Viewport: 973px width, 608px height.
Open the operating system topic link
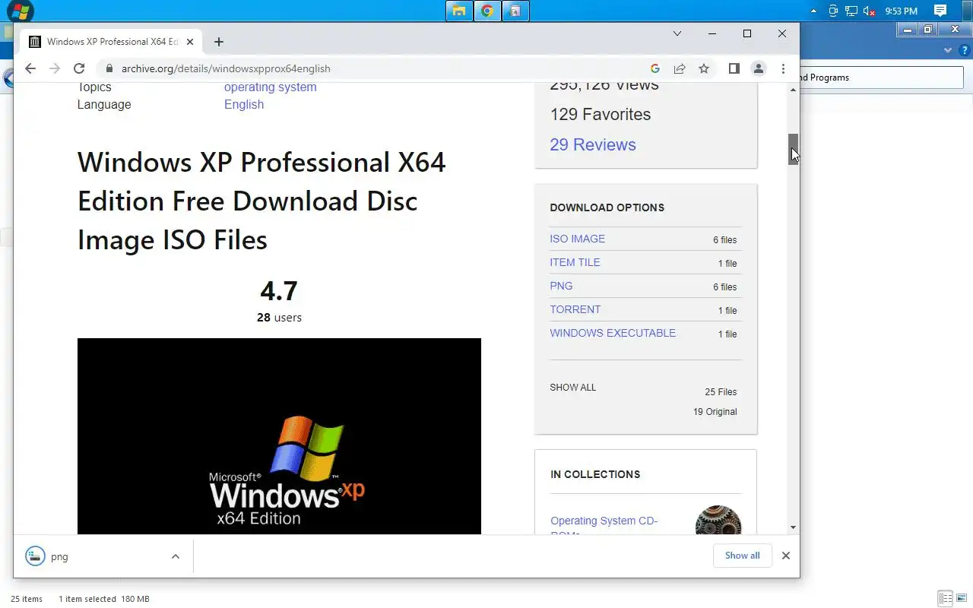[x=270, y=87]
